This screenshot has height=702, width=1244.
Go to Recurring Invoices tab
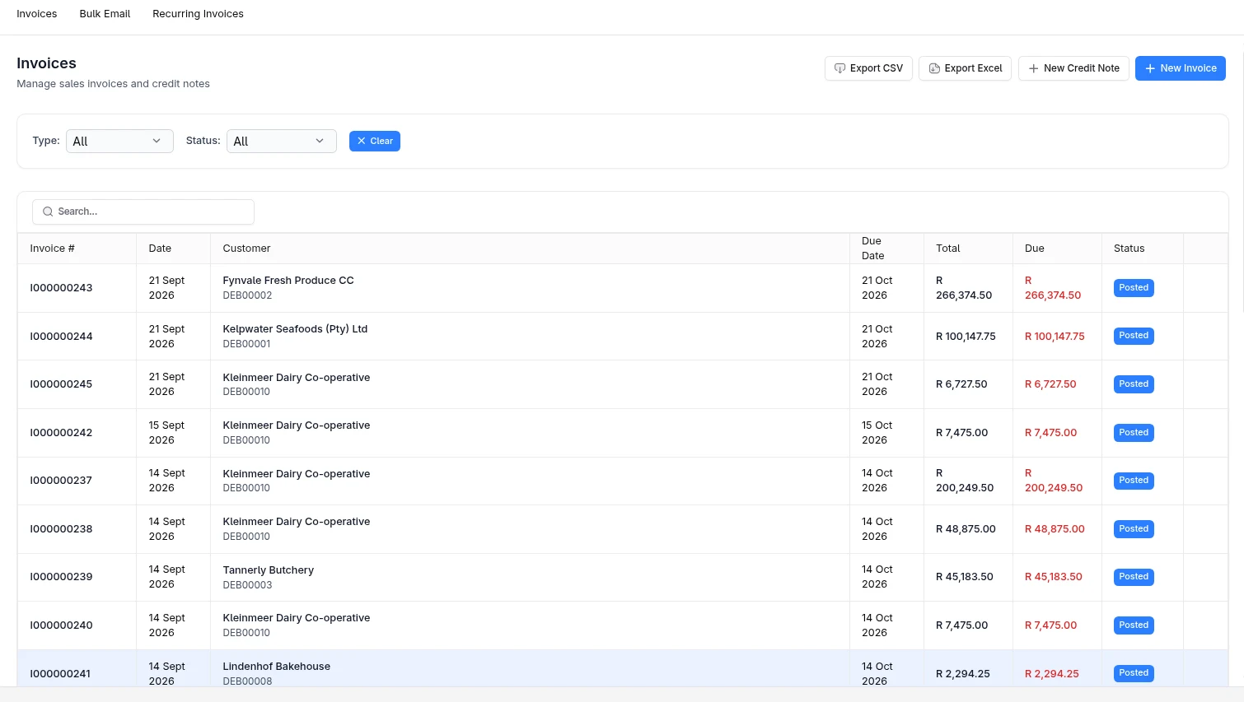198,14
